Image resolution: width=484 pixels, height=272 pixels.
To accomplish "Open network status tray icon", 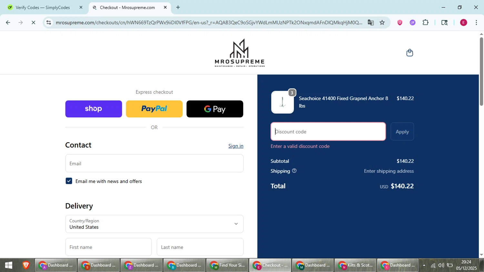I will [x=433, y=266].
